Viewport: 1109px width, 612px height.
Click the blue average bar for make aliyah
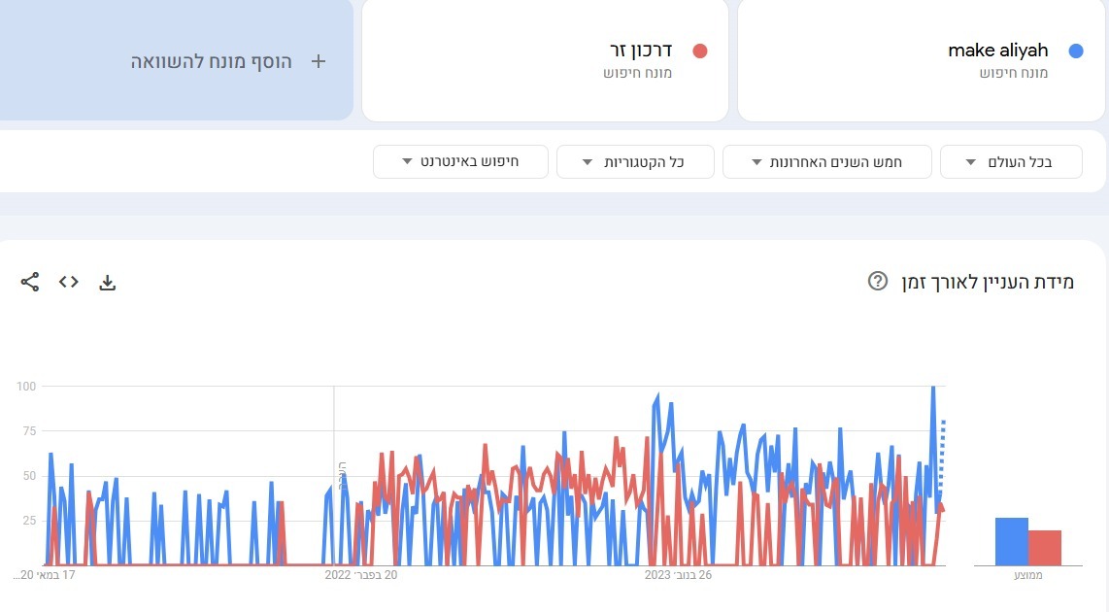pyautogui.click(x=1011, y=541)
